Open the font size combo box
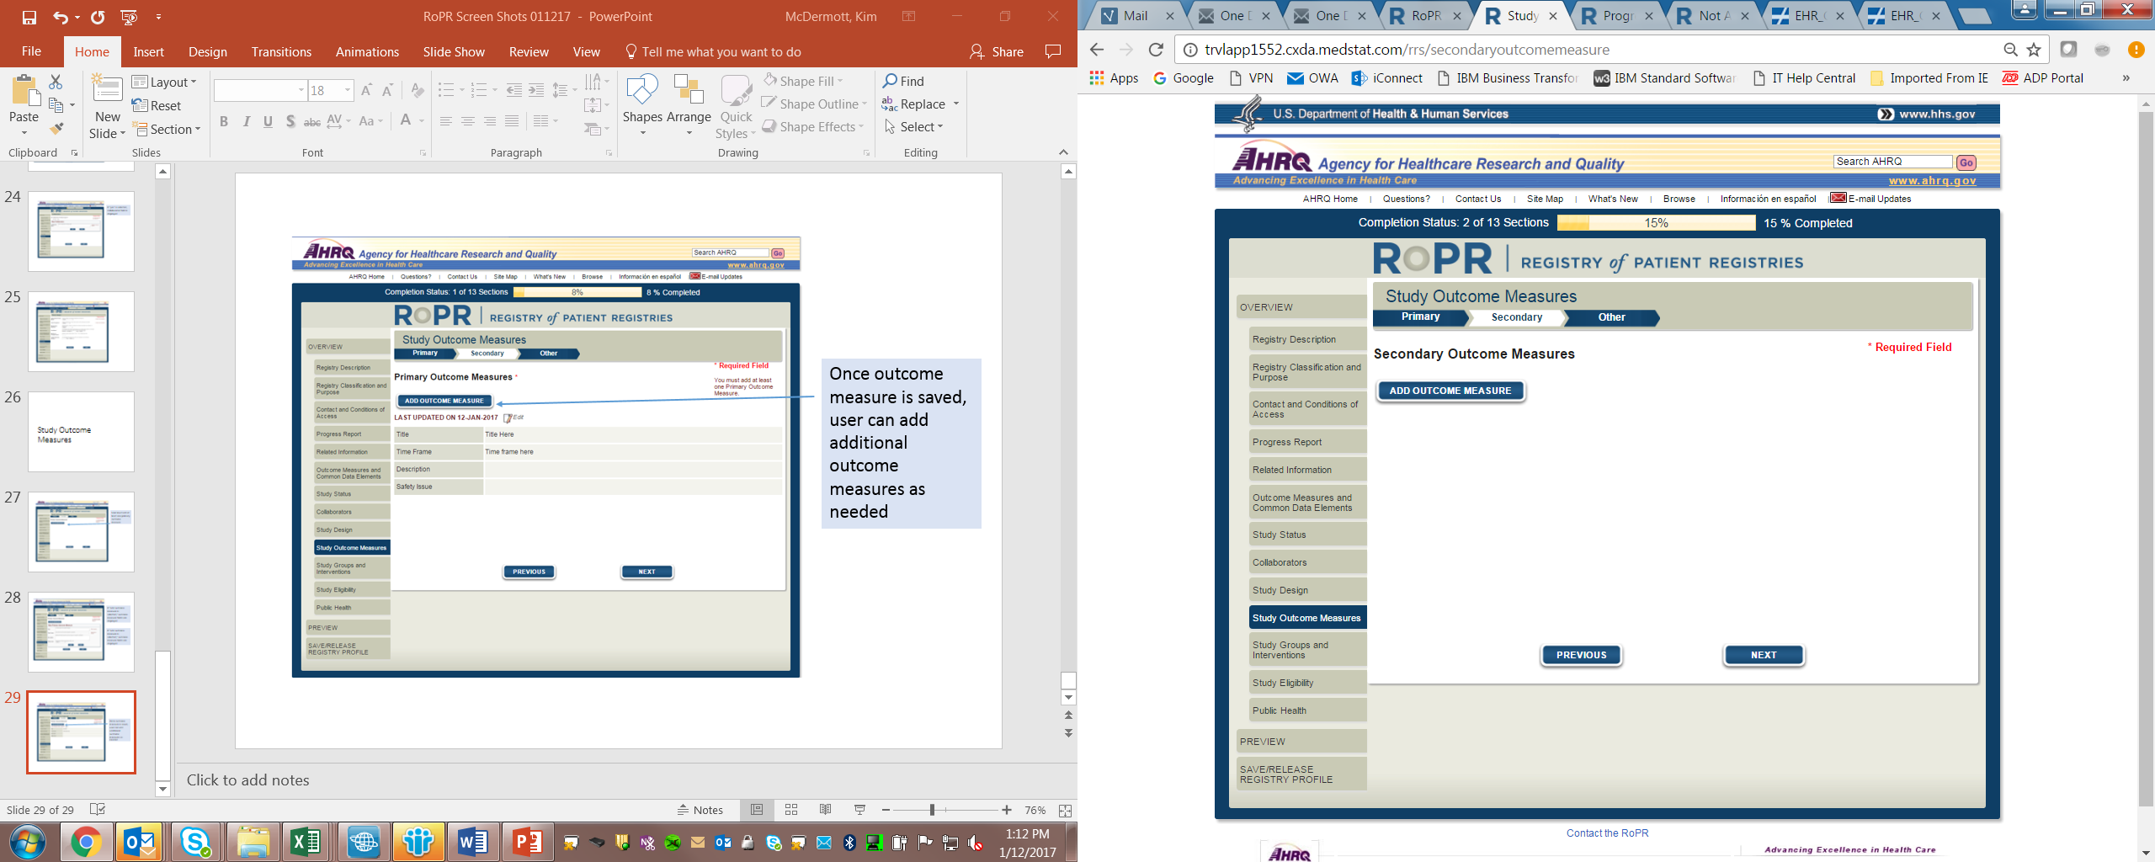This screenshot has width=2155, height=862. point(331,90)
